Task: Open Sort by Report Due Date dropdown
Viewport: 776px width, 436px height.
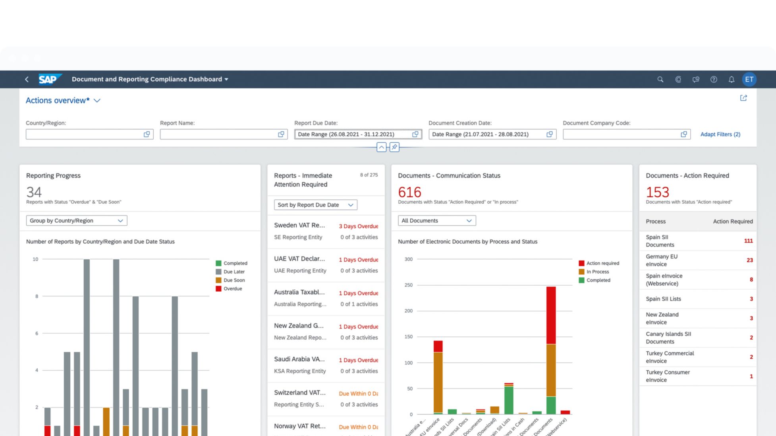Action: pyautogui.click(x=350, y=205)
